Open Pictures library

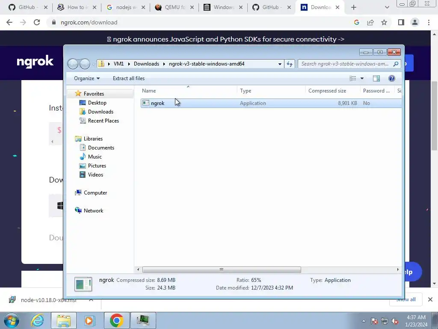[97, 166]
